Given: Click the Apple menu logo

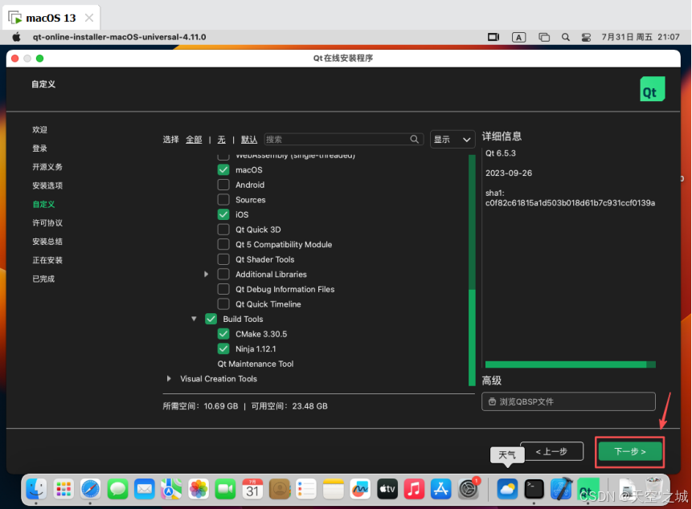Looking at the screenshot, I should pyautogui.click(x=16, y=37).
